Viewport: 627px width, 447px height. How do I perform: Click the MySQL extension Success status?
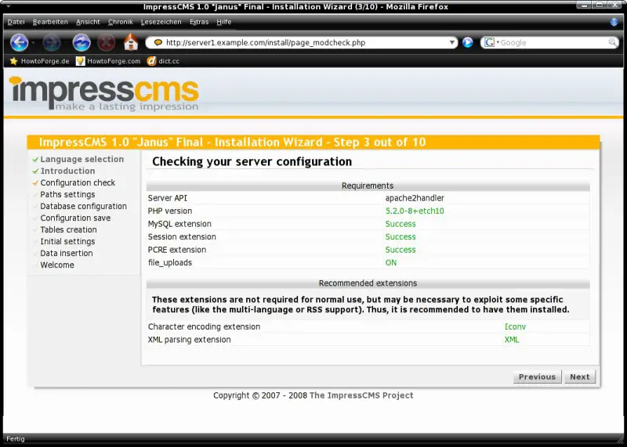[x=400, y=224]
